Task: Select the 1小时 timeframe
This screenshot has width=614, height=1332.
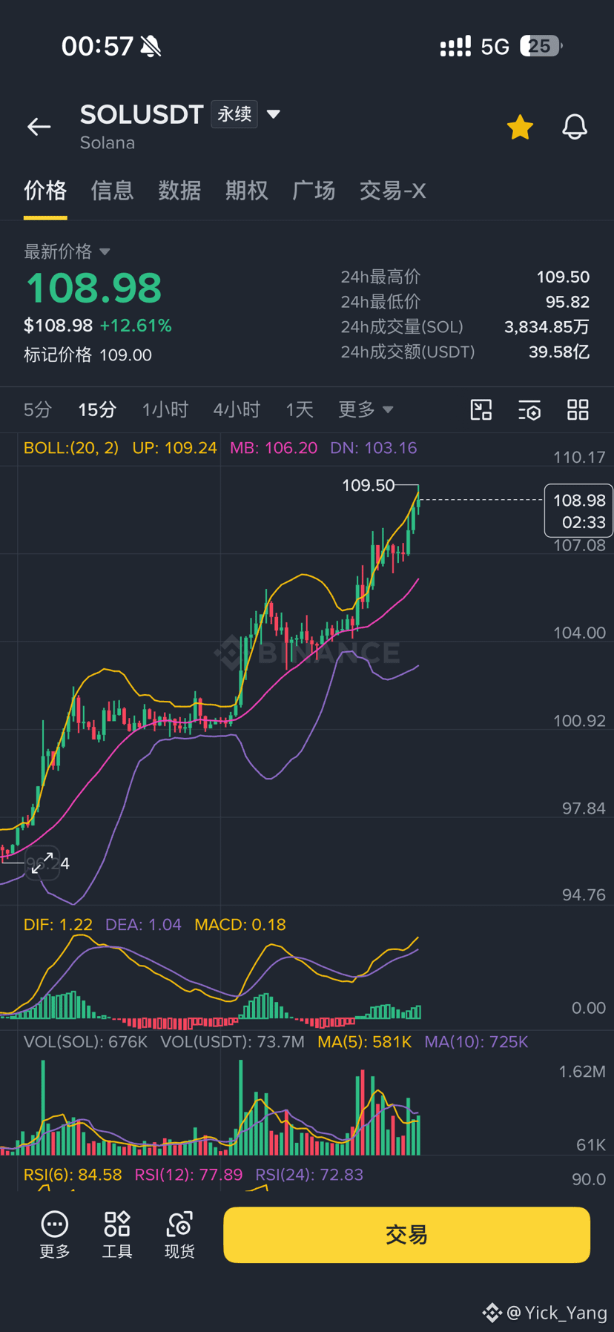Action: coord(165,409)
